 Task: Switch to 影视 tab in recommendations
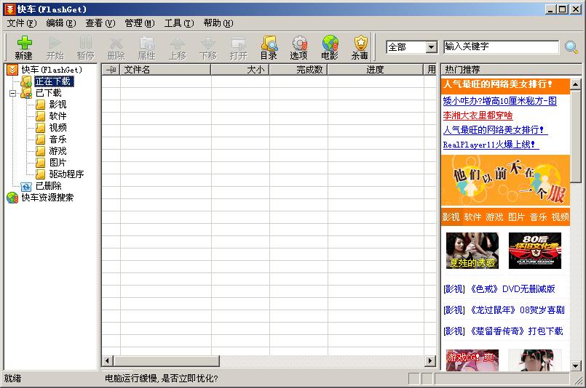pyautogui.click(x=451, y=217)
